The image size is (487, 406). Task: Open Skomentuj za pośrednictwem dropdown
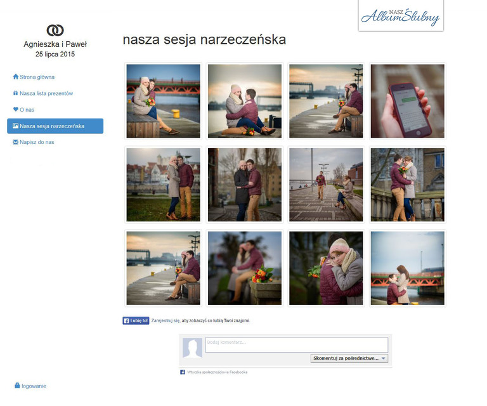(349, 358)
